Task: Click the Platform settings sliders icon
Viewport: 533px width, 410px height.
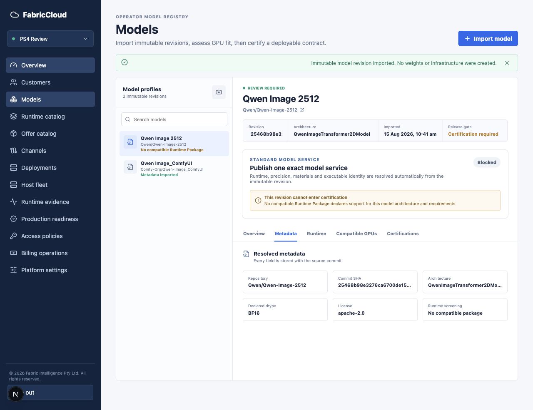Action: click(14, 270)
